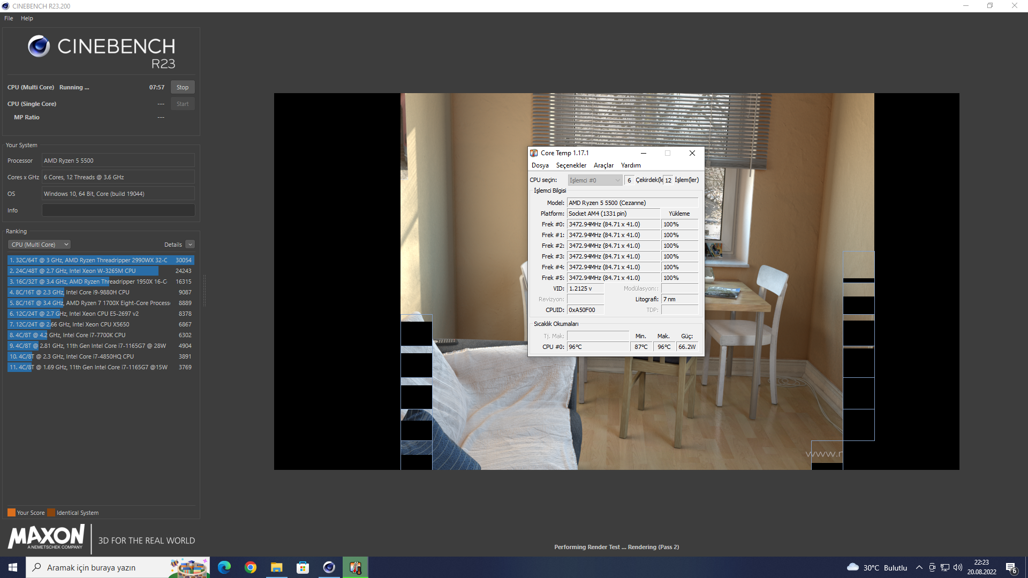Click the Cinebench logo sphere icon
The height and width of the screenshot is (578, 1028).
pyautogui.click(x=39, y=47)
